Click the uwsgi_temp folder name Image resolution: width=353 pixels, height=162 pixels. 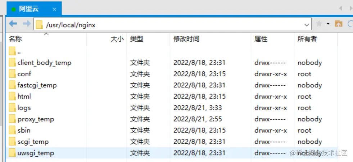(x=36, y=153)
